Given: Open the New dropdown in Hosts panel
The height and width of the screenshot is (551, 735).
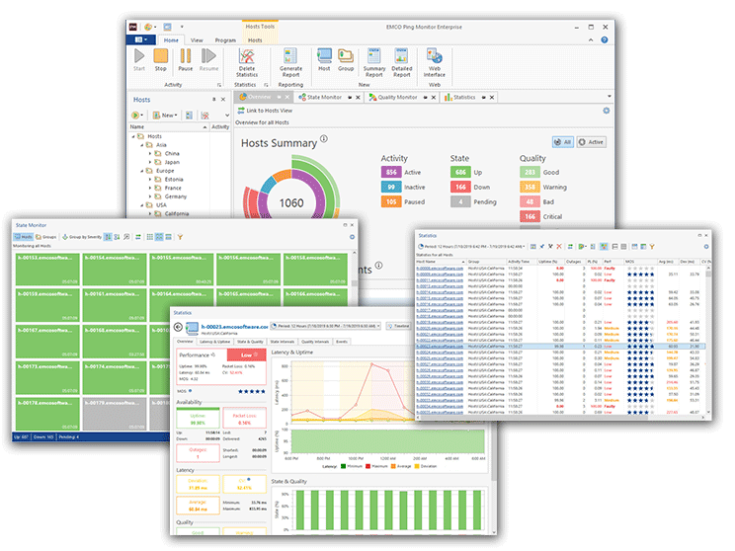Looking at the screenshot, I should click(165, 116).
